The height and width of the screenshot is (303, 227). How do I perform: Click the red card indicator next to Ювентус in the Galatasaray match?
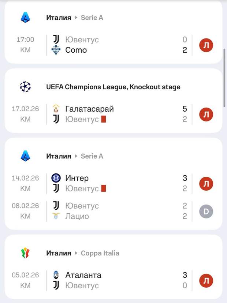(104, 119)
